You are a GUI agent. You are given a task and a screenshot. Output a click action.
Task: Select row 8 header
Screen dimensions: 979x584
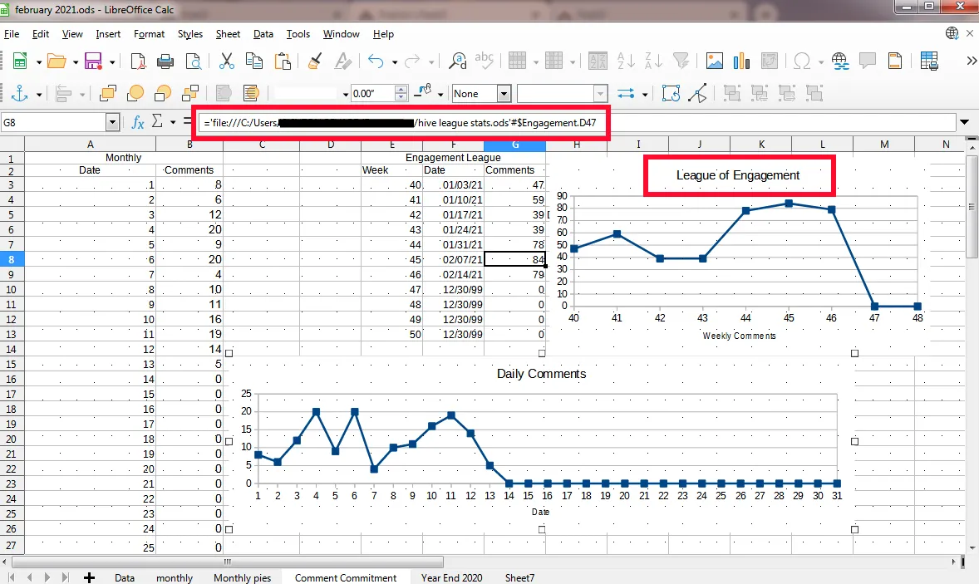12,259
